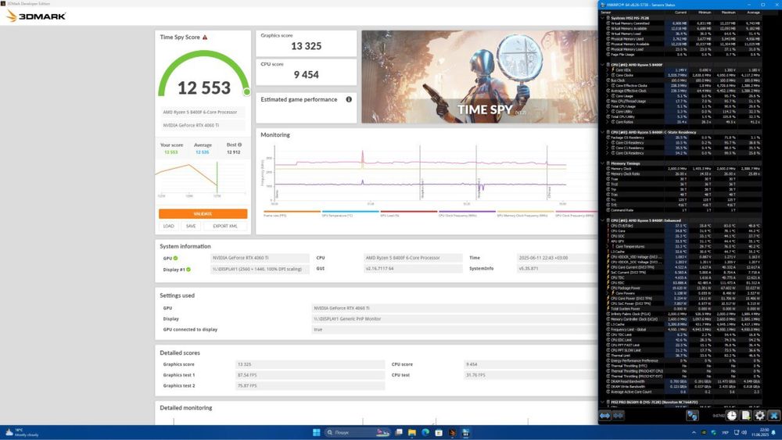Click the SAVE button
Image resolution: width=782 pixels, height=440 pixels.
pyautogui.click(x=191, y=226)
